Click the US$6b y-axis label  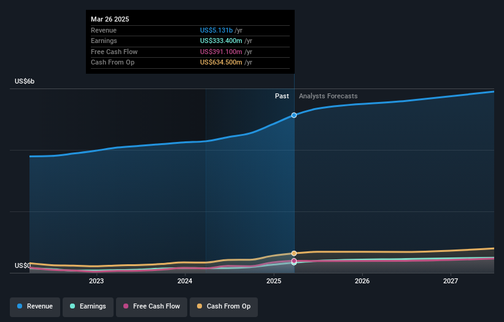(x=25, y=81)
